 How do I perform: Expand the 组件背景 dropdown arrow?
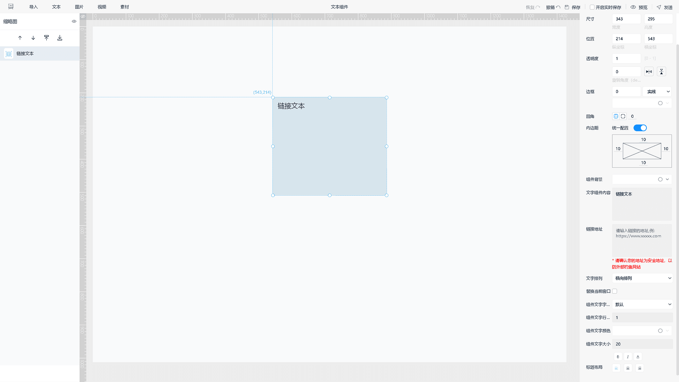pos(667,180)
